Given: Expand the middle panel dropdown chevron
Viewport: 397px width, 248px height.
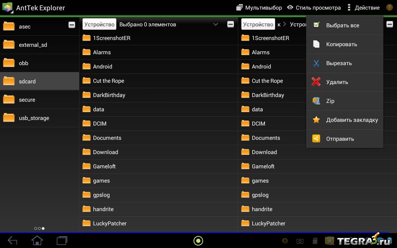Looking at the screenshot, I should (216, 24).
